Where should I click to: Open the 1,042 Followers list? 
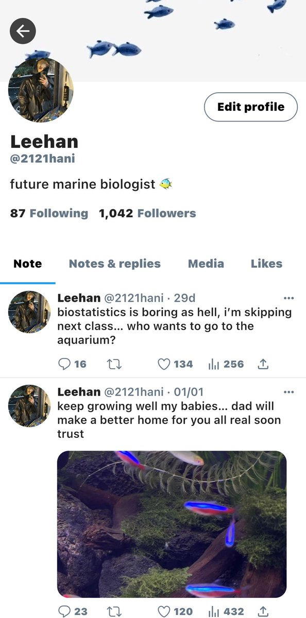point(147,213)
